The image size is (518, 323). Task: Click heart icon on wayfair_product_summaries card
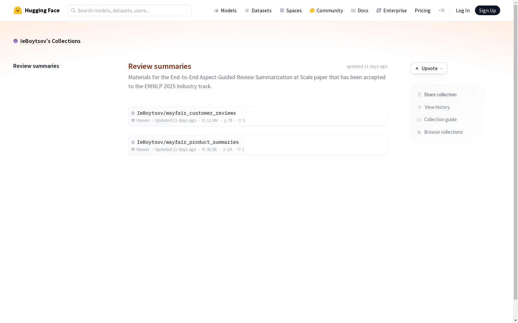pos(239,150)
